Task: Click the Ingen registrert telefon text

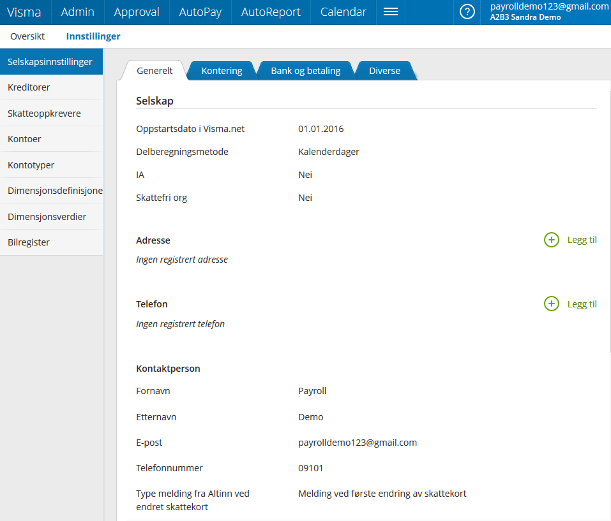Action: (181, 324)
